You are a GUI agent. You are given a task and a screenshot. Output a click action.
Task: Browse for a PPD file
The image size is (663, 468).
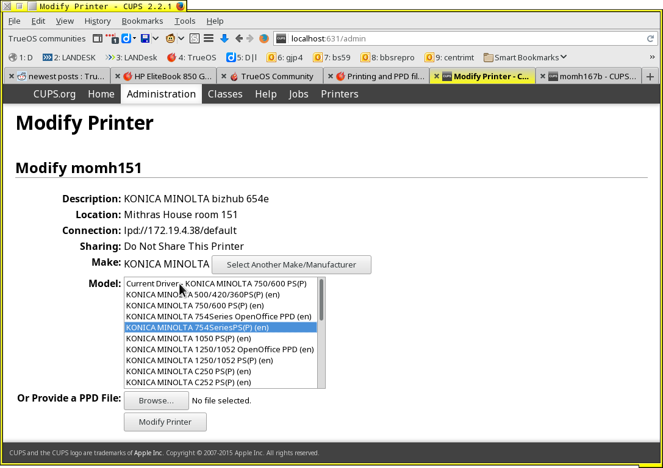tap(156, 401)
